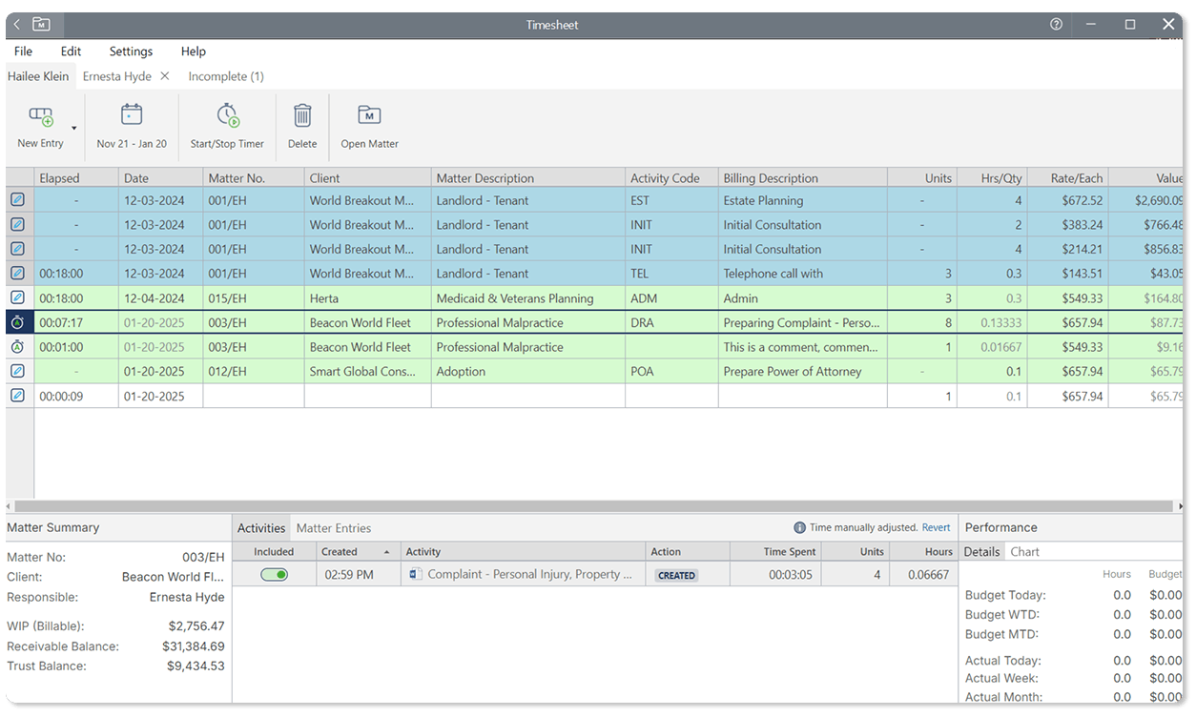This screenshot has width=1196, height=717.
Task: Click the New Entry icon
Action: 40,116
